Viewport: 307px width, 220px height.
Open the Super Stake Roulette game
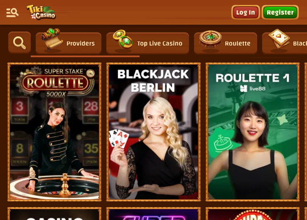[54, 132]
